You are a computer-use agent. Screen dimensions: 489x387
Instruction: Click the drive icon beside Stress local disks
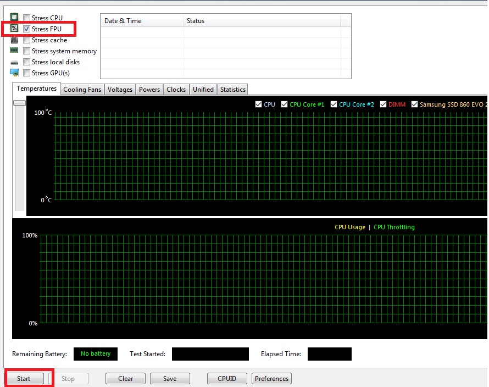(14, 62)
